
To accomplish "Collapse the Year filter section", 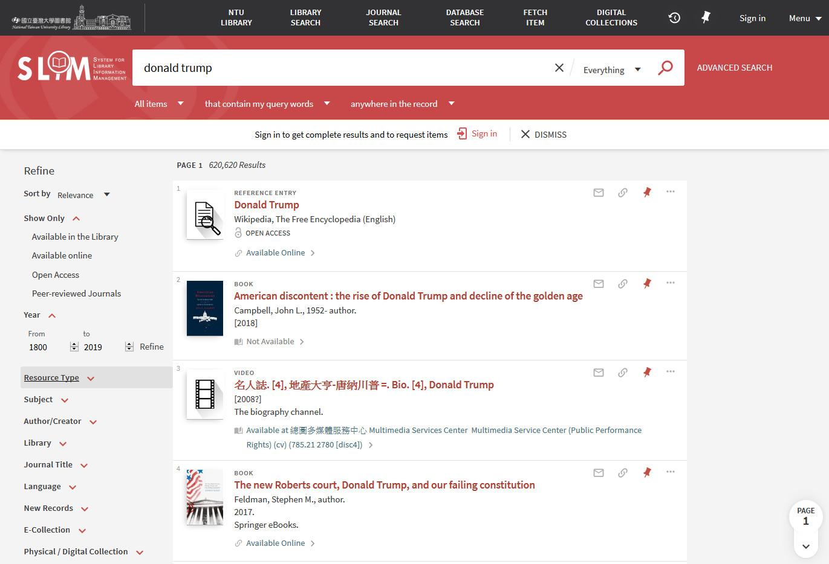I will 40,315.
